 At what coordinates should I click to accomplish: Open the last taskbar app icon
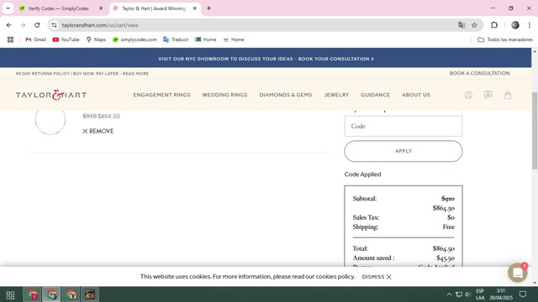click(x=90, y=294)
